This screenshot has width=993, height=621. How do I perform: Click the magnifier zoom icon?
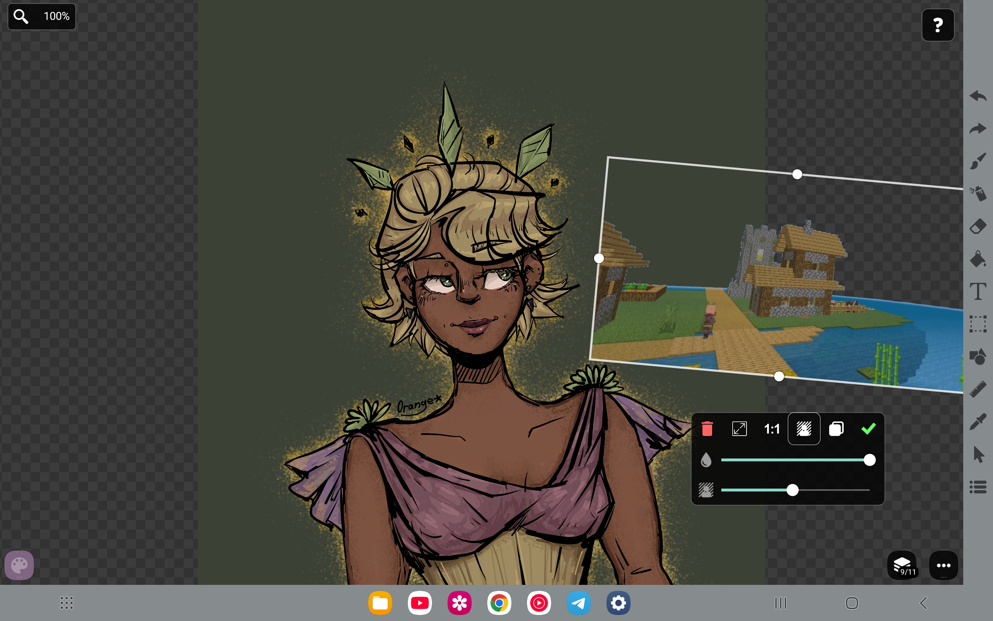click(21, 16)
